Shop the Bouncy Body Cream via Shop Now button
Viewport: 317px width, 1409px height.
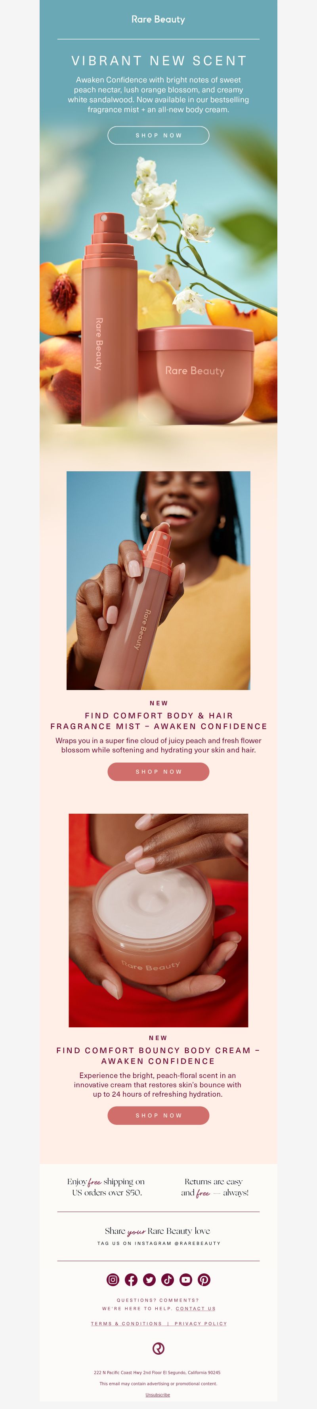(x=158, y=1115)
